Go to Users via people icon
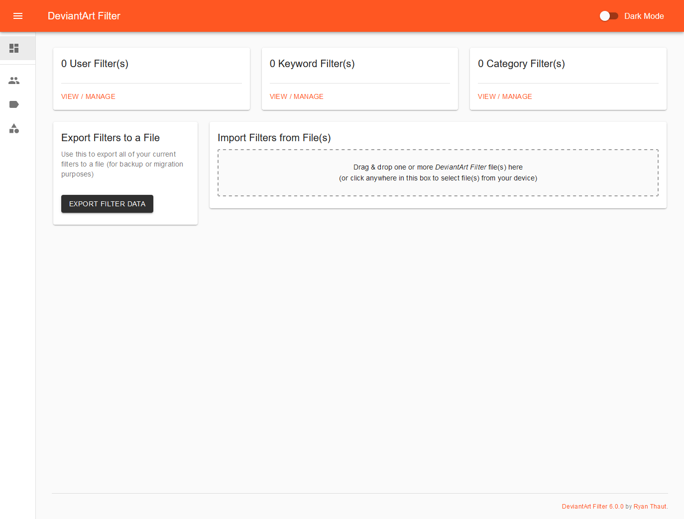Image resolution: width=684 pixels, height=519 pixels. point(14,81)
